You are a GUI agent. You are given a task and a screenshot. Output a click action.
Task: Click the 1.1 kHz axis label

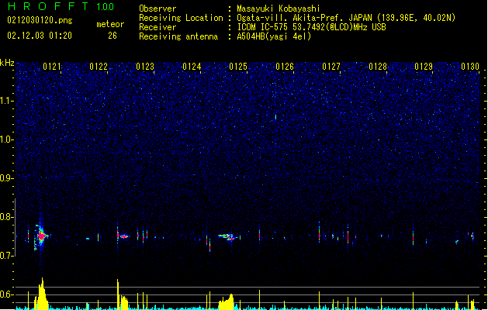click(x=6, y=101)
